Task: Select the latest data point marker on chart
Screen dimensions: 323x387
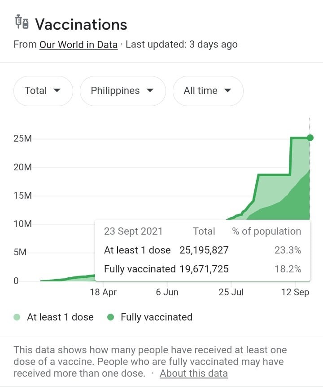Action: [x=310, y=138]
